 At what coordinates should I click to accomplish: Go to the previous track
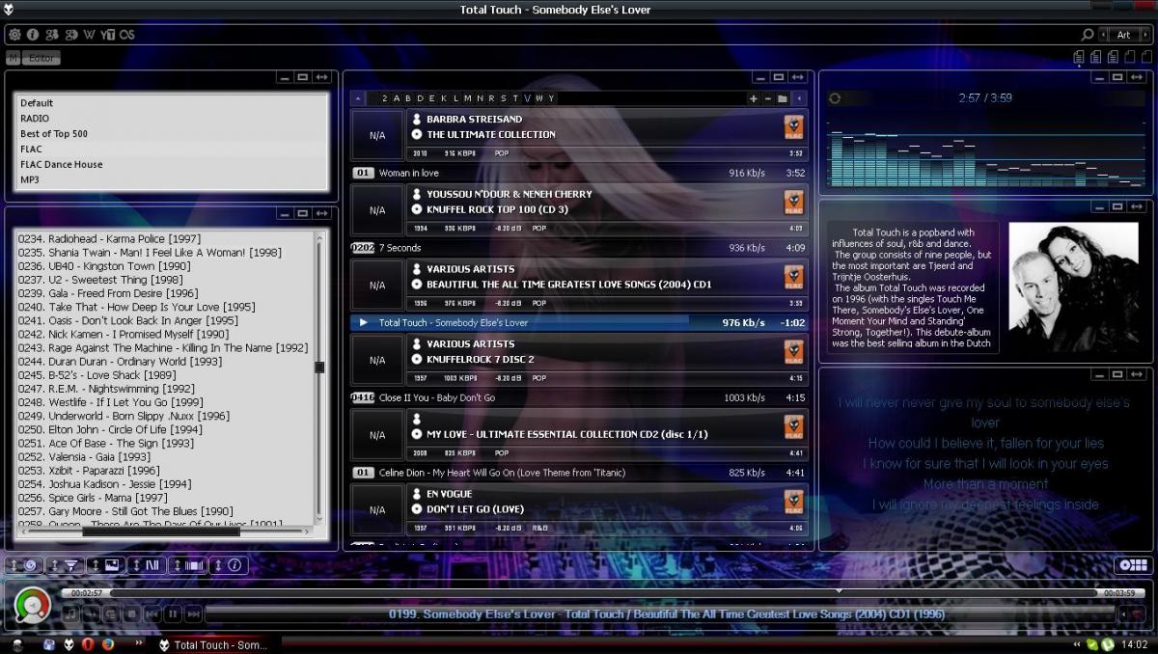coord(152,613)
